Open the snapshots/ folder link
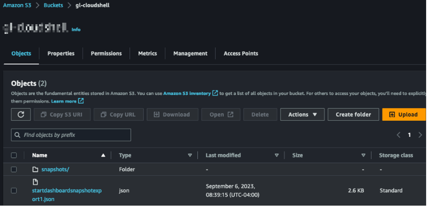 point(55,170)
